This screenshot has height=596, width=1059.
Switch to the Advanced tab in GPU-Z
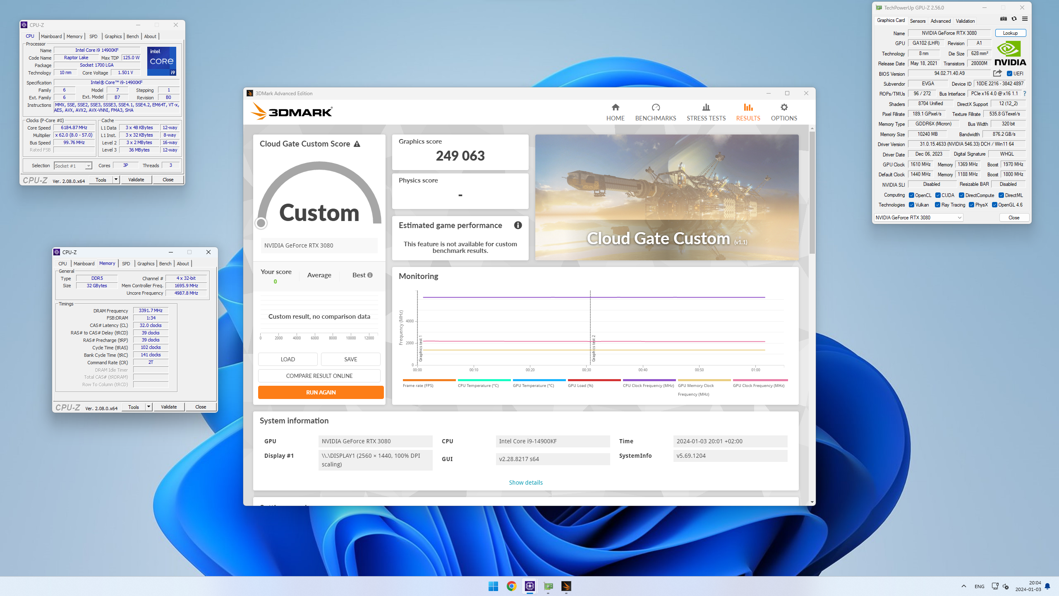tap(940, 21)
